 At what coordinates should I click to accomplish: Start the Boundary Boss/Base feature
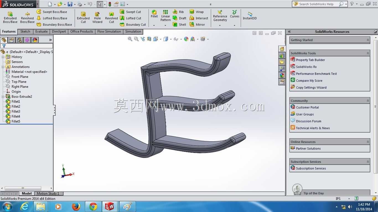pos(54,25)
